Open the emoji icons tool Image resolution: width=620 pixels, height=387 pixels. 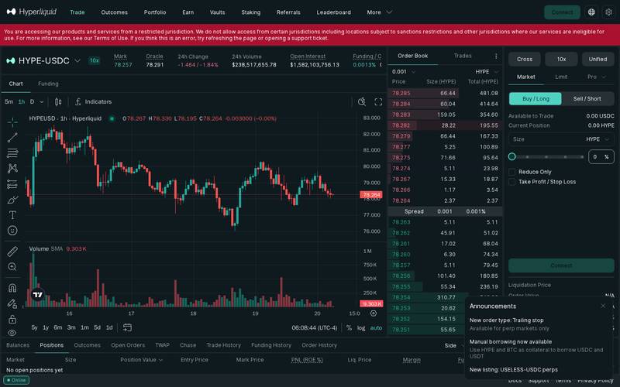coord(12,231)
